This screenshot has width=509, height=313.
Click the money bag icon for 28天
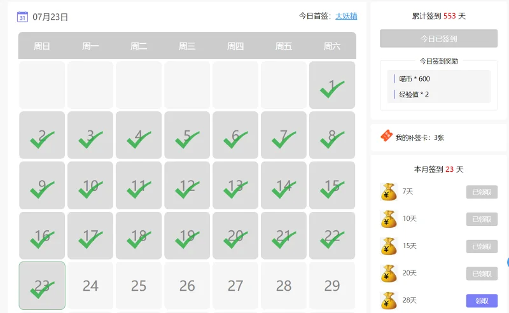tap(389, 301)
